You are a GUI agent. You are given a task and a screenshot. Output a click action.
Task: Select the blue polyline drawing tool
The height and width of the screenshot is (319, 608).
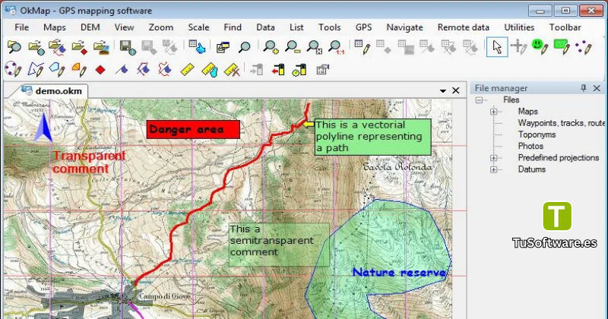coord(35,70)
